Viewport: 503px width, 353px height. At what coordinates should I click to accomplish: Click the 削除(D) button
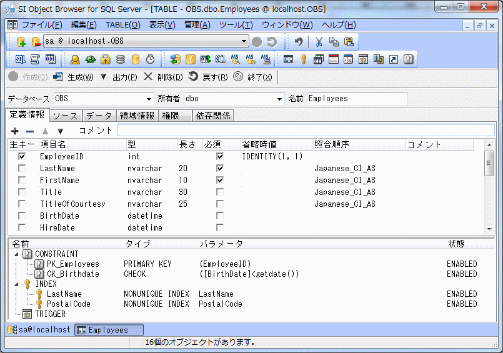(x=163, y=77)
